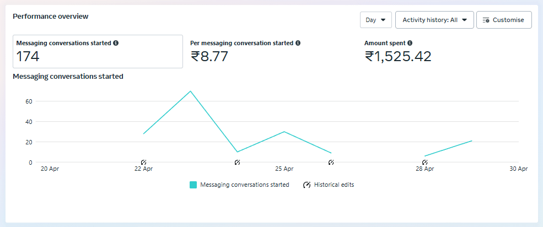Viewport: 543px width, 227px height.
Task: Click historical edit marker between 25 and 28 Apr
Action: click(331, 163)
